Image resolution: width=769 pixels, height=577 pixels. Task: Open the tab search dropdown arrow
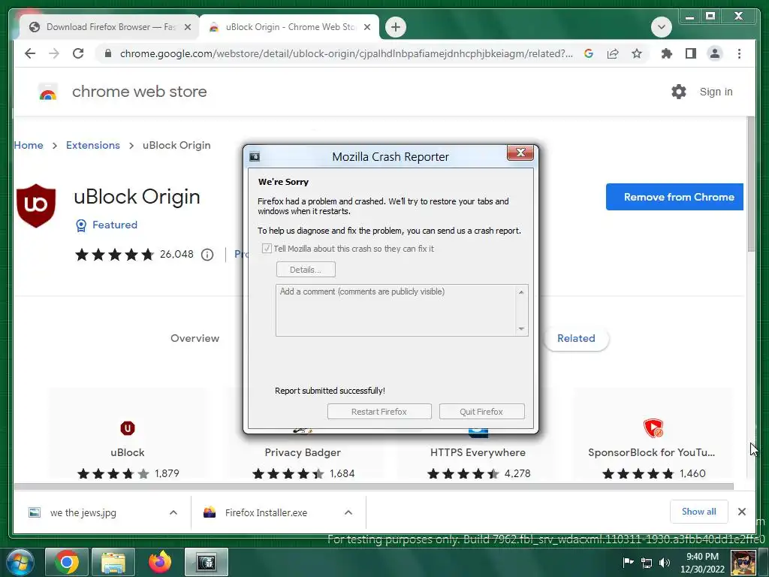point(661,27)
